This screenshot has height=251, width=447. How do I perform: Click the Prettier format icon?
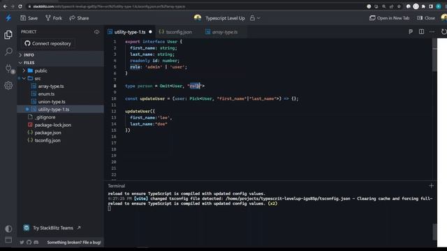(x=411, y=32)
